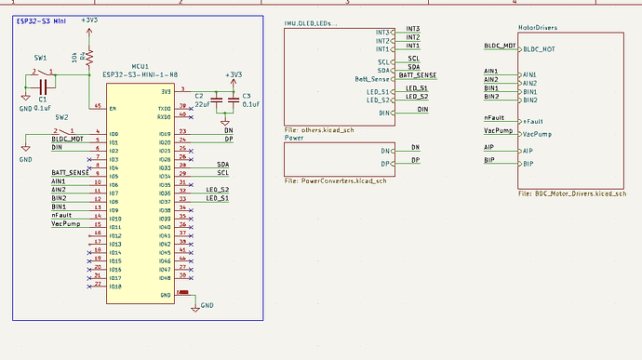Open the MotorDrivers hierarchical sheet
The width and height of the screenshot is (642, 360).
click(570, 111)
